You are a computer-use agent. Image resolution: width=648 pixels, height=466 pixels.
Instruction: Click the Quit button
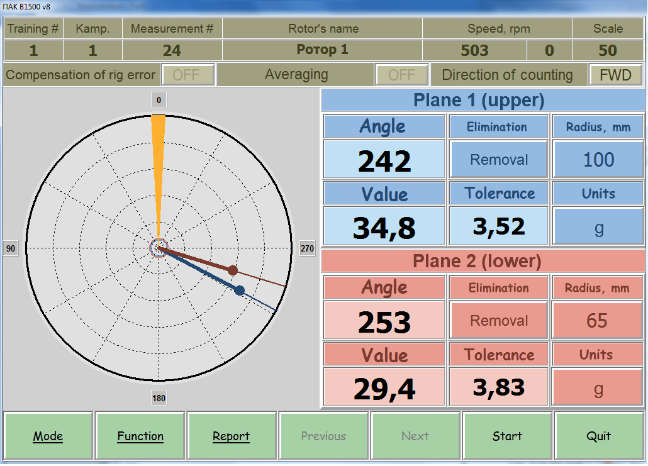pos(598,436)
